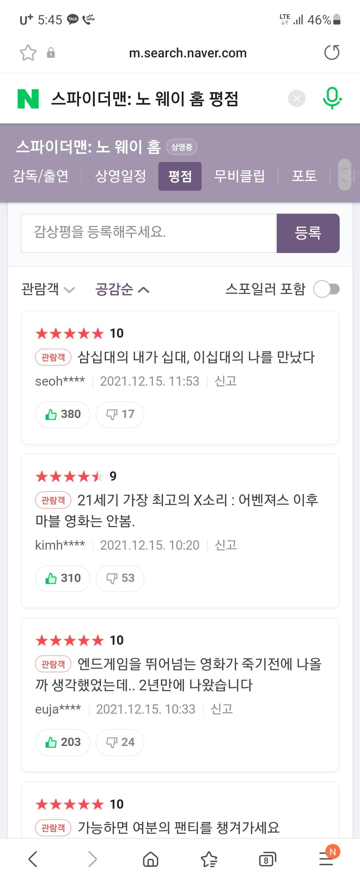The height and width of the screenshot is (880, 360).
Task: Clear the search query with X icon
Action: [297, 98]
